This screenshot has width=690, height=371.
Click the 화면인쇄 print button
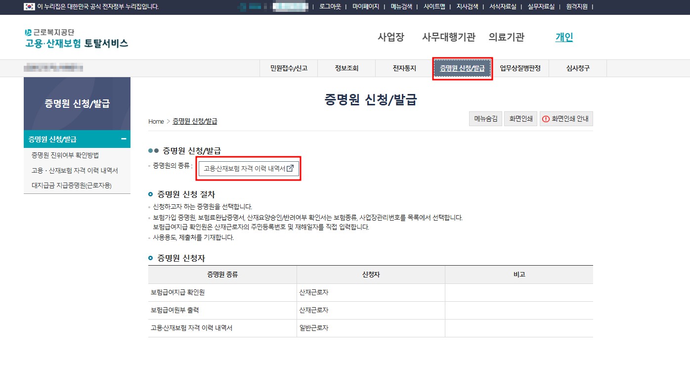click(x=520, y=119)
